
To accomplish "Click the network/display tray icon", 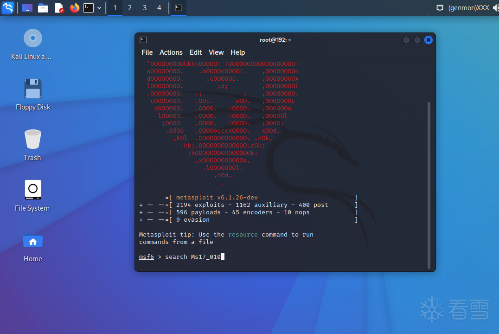I will click(440, 7).
